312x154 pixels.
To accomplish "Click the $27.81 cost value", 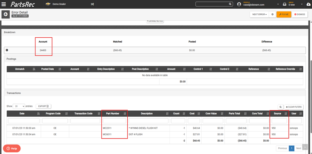I will 196,134.
